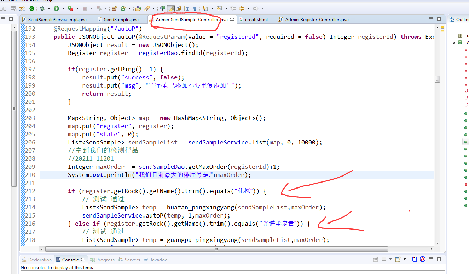Click on "guangpu_pingxingyang" method call in line 218
Image resolution: width=469 pixels, height=274 pixels.
point(202,240)
